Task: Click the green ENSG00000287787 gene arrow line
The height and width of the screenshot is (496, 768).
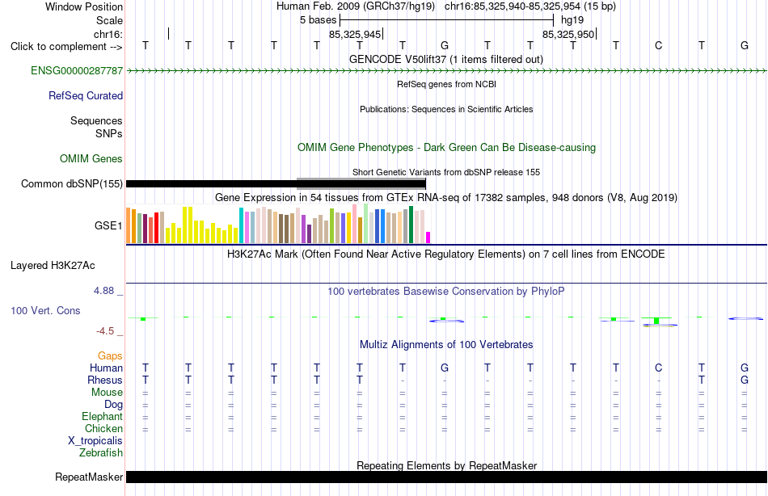Action: pos(447,71)
